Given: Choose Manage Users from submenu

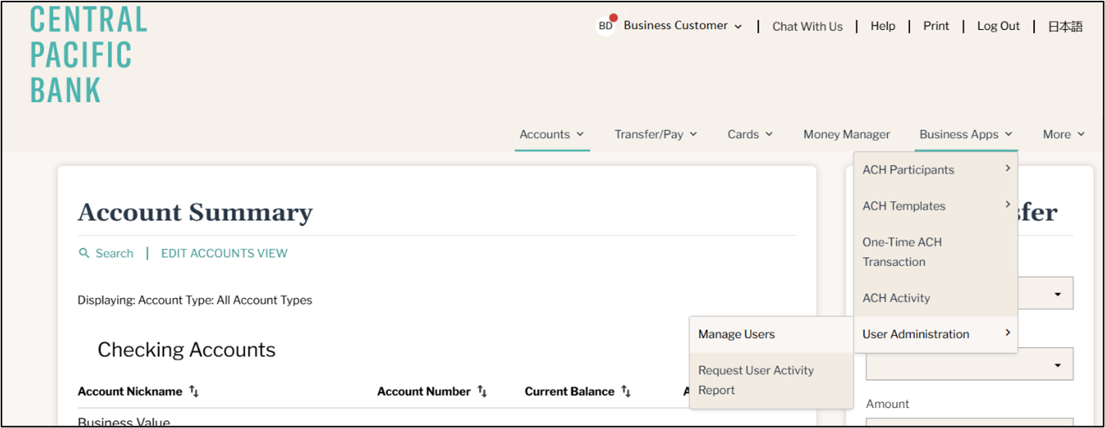Looking at the screenshot, I should pyautogui.click(x=772, y=334).
